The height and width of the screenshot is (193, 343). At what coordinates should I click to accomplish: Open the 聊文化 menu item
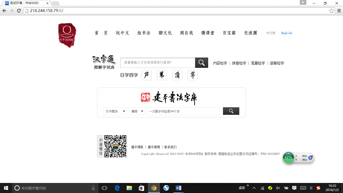coord(165,33)
